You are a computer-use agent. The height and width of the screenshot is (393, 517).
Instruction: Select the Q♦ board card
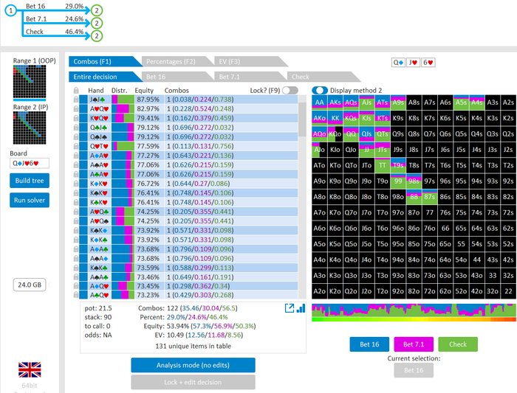click(x=398, y=63)
